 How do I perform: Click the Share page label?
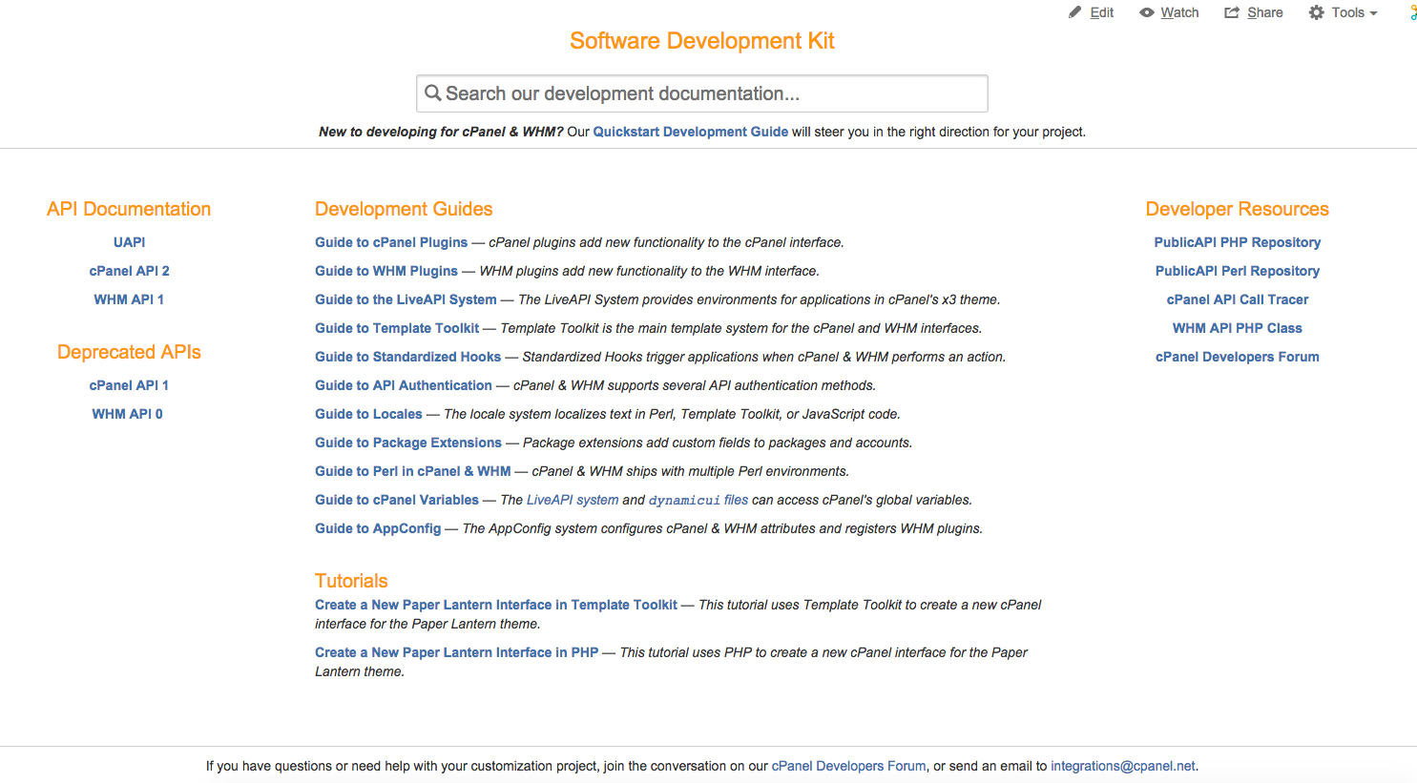click(1265, 12)
